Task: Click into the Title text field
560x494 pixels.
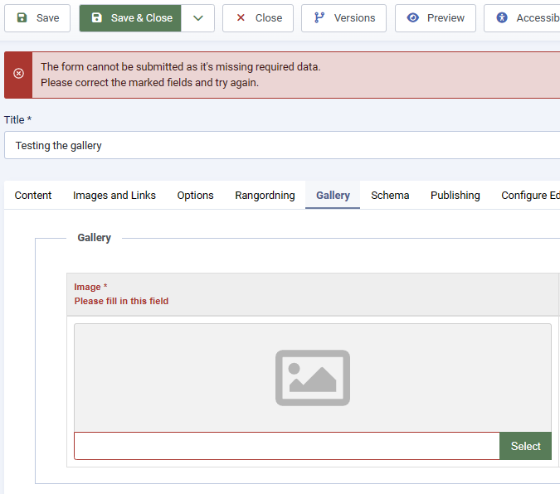Action: coord(282,145)
